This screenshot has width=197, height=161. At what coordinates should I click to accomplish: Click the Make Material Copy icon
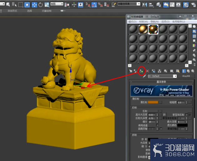pyautogui.click(x=153, y=71)
